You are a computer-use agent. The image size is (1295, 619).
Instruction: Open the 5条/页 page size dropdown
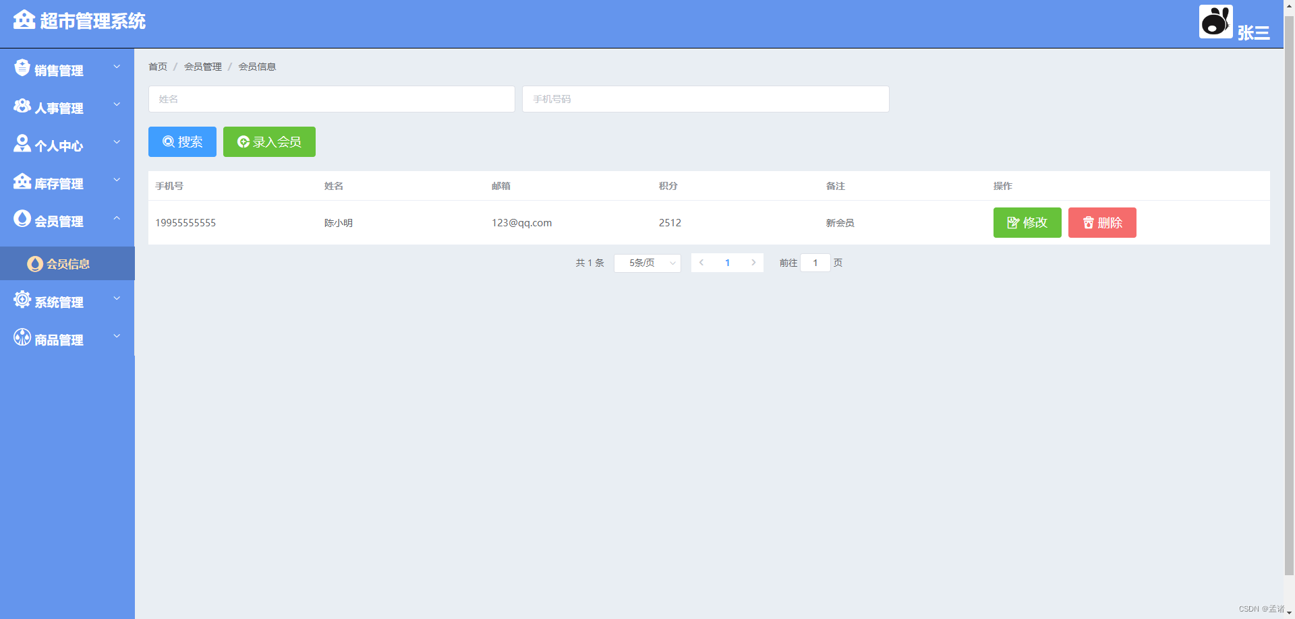tap(647, 263)
